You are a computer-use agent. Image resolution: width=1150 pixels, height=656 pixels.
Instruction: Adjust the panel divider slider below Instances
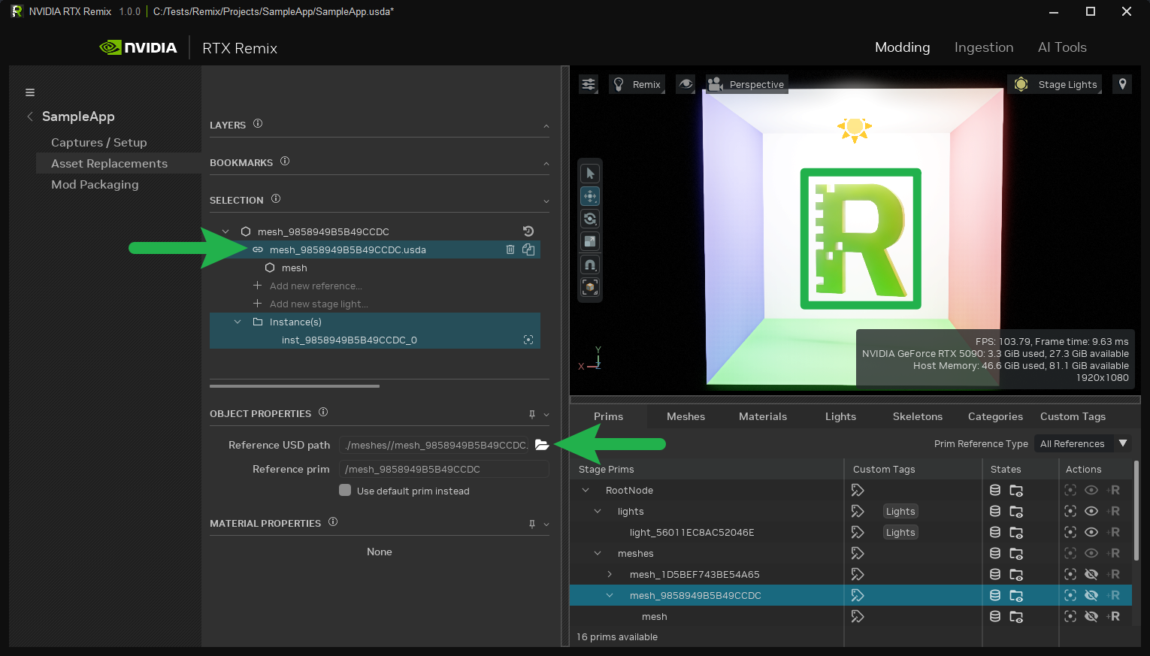tap(294, 385)
